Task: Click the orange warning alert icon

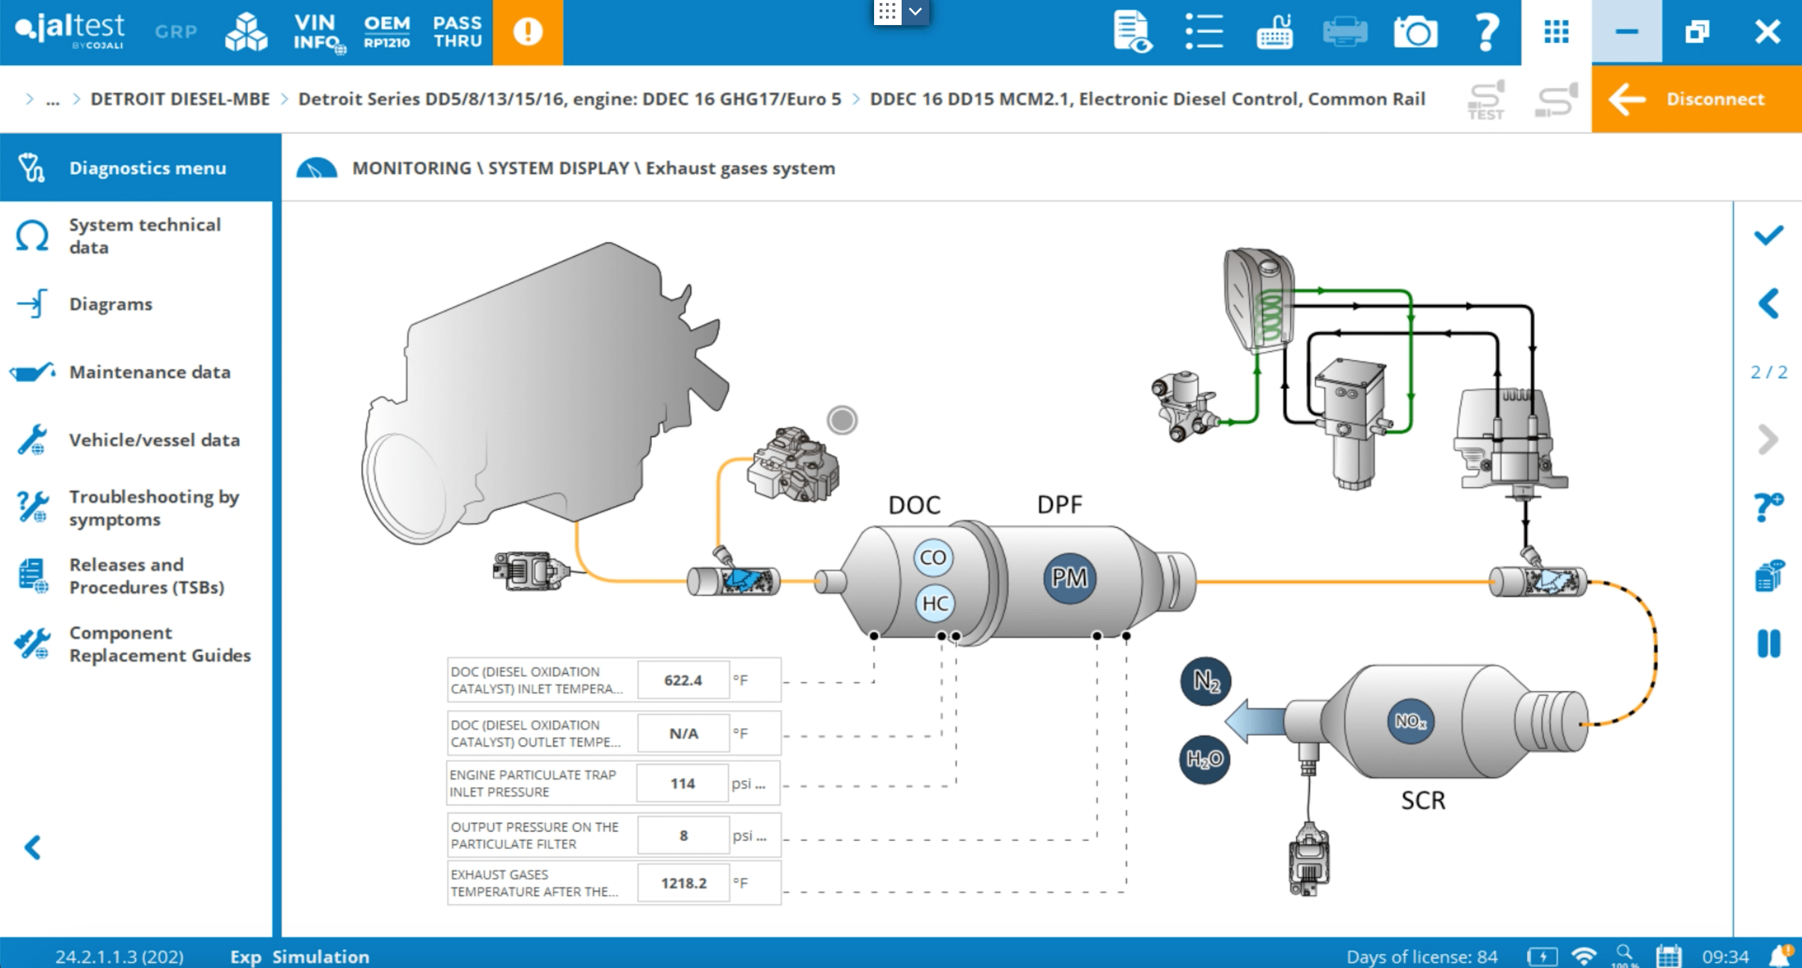Action: [x=527, y=32]
